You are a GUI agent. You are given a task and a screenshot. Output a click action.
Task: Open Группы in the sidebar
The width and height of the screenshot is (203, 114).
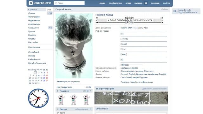point(32,31)
